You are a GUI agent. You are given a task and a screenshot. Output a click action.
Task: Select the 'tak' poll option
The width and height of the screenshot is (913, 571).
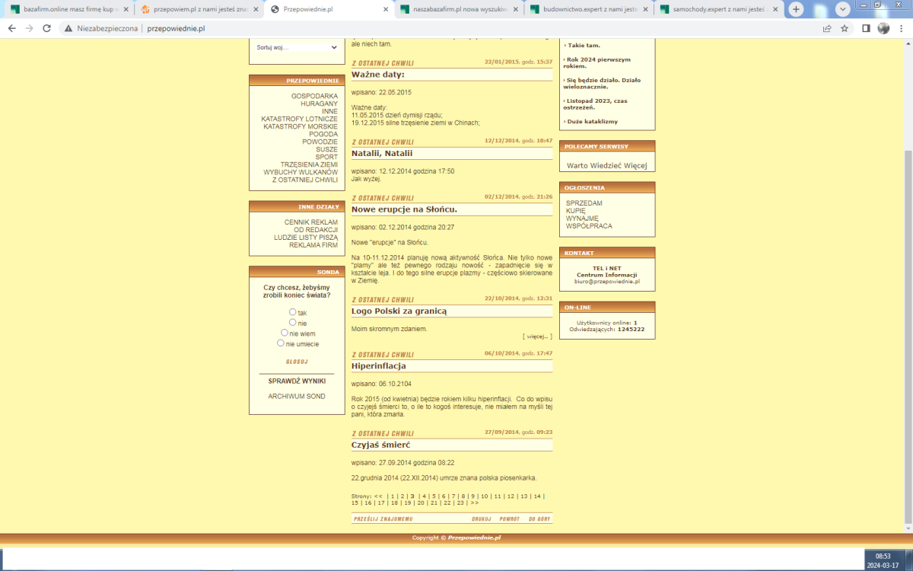coord(293,312)
